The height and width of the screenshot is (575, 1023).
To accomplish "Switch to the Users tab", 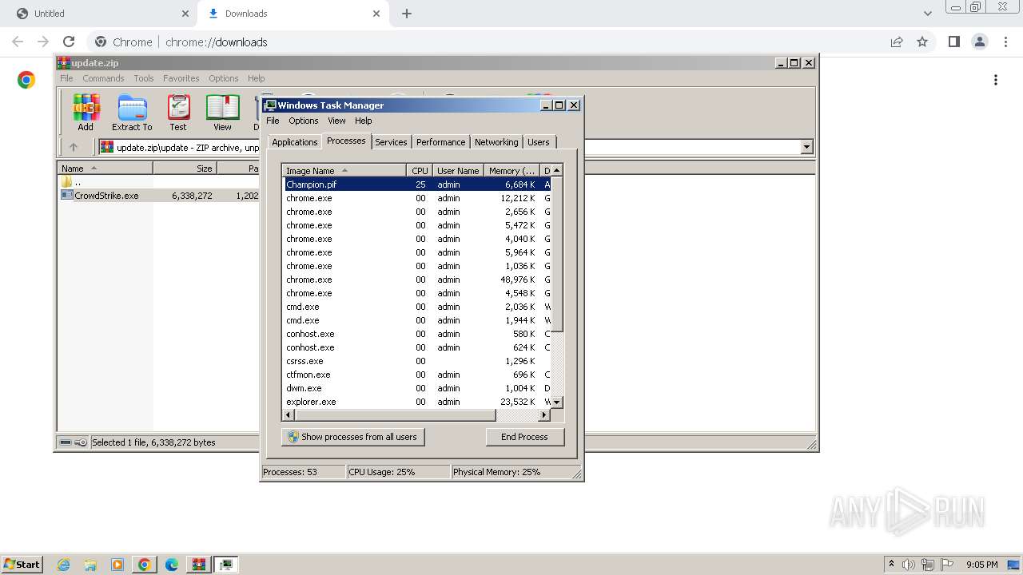I will pos(539,142).
